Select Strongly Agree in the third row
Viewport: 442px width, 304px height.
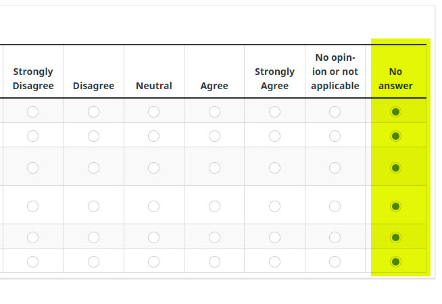(274, 168)
